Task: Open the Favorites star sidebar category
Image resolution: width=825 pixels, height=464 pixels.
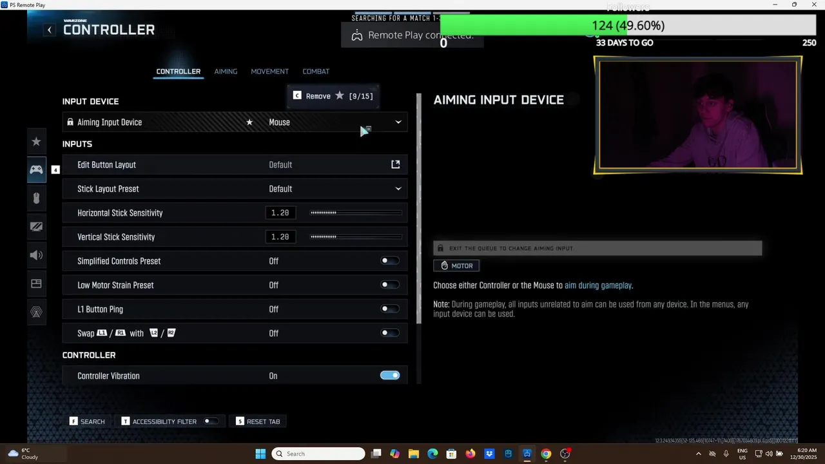Action: tap(36, 142)
